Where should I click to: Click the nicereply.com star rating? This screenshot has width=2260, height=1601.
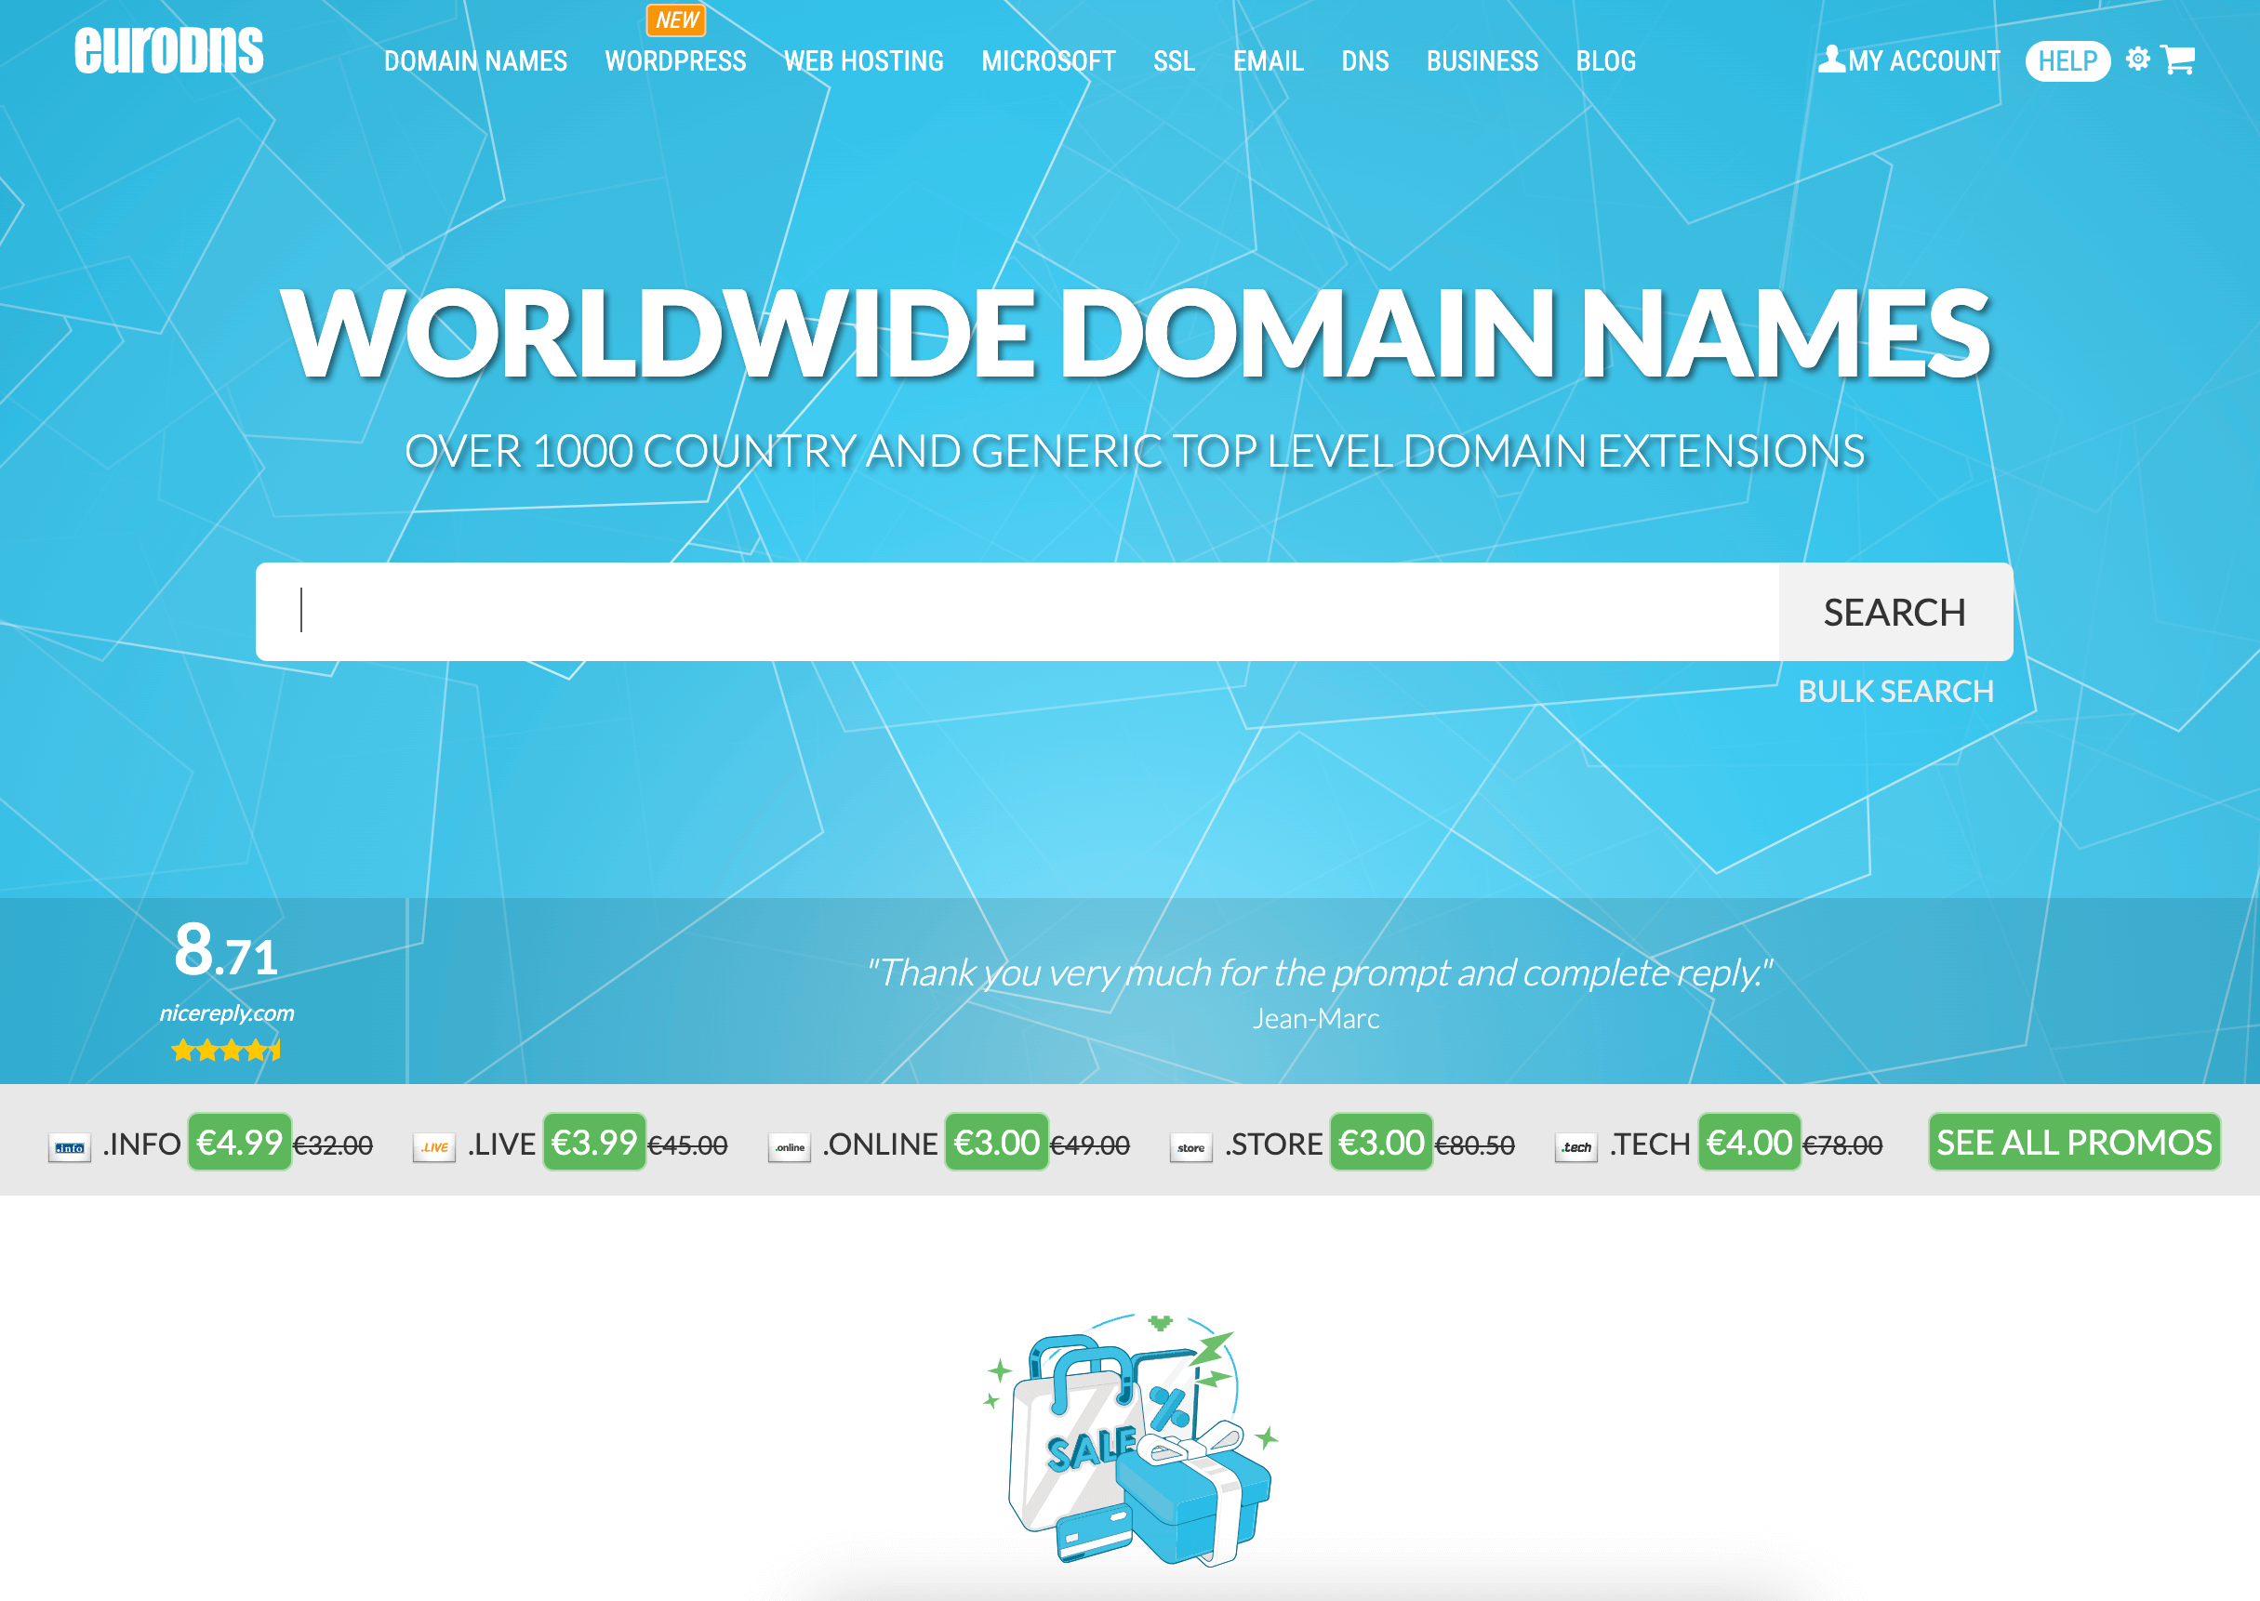(x=227, y=1050)
